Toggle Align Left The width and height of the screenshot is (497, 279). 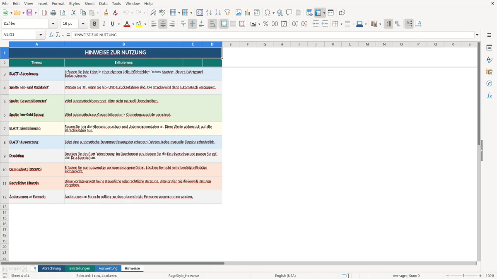pyautogui.click(x=154, y=24)
